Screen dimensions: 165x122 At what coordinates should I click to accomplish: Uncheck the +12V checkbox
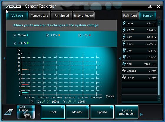tap(47, 35)
